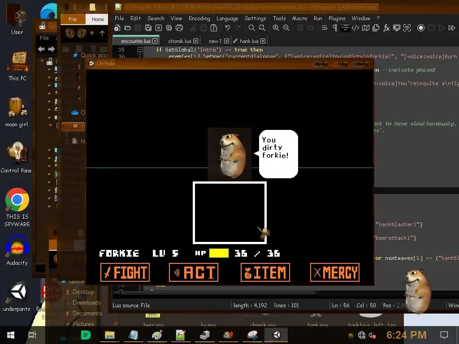Viewport: 459px width, 344px height.
Task: Open the Settings menu in Notepad++
Action: (x=255, y=18)
